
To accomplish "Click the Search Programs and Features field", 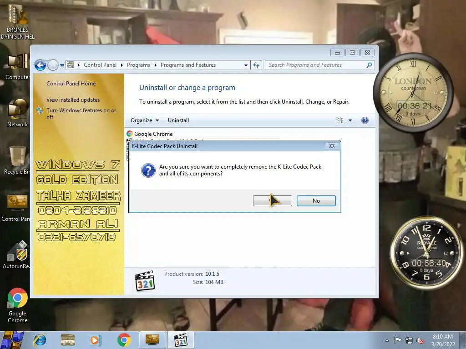I will 319,65.
